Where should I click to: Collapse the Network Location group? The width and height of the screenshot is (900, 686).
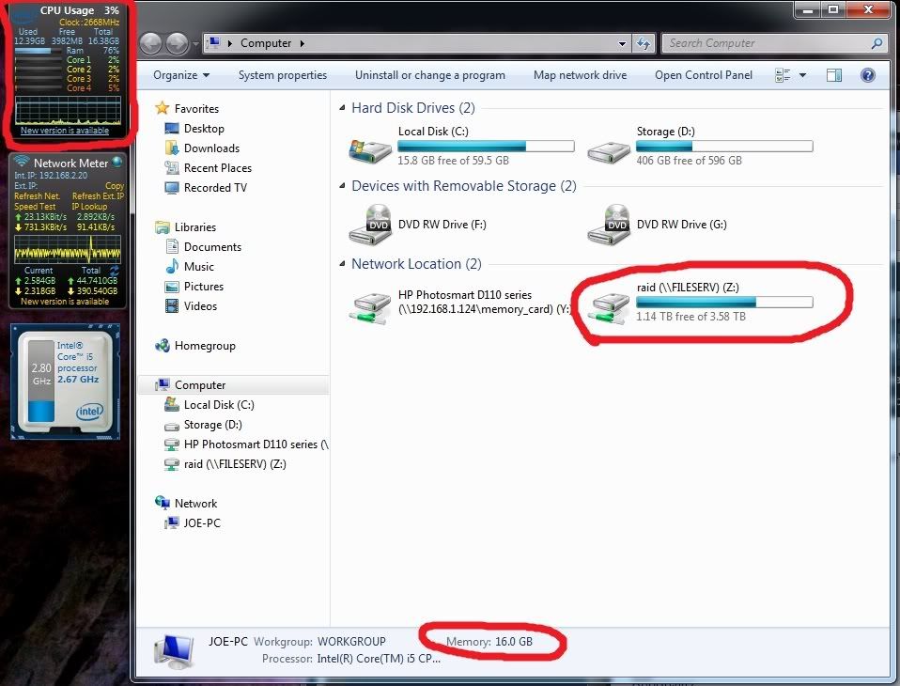[342, 263]
